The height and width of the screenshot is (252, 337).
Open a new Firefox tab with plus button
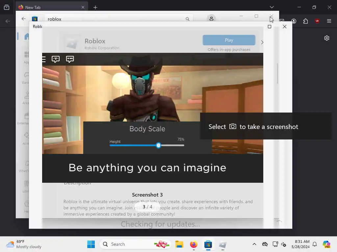(x=95, y=8)
